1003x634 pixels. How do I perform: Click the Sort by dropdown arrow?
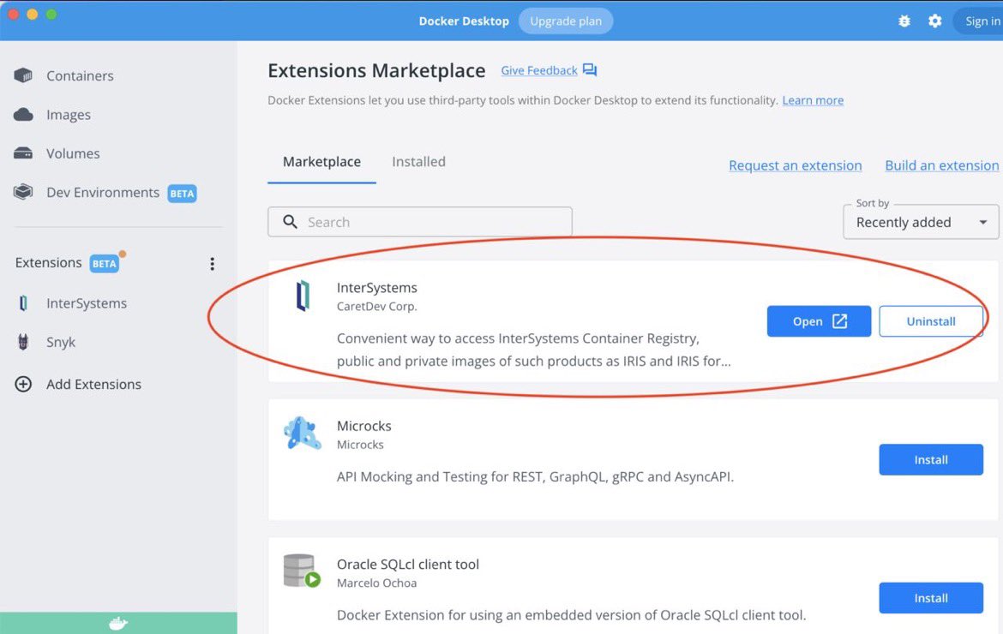point(983,223)
